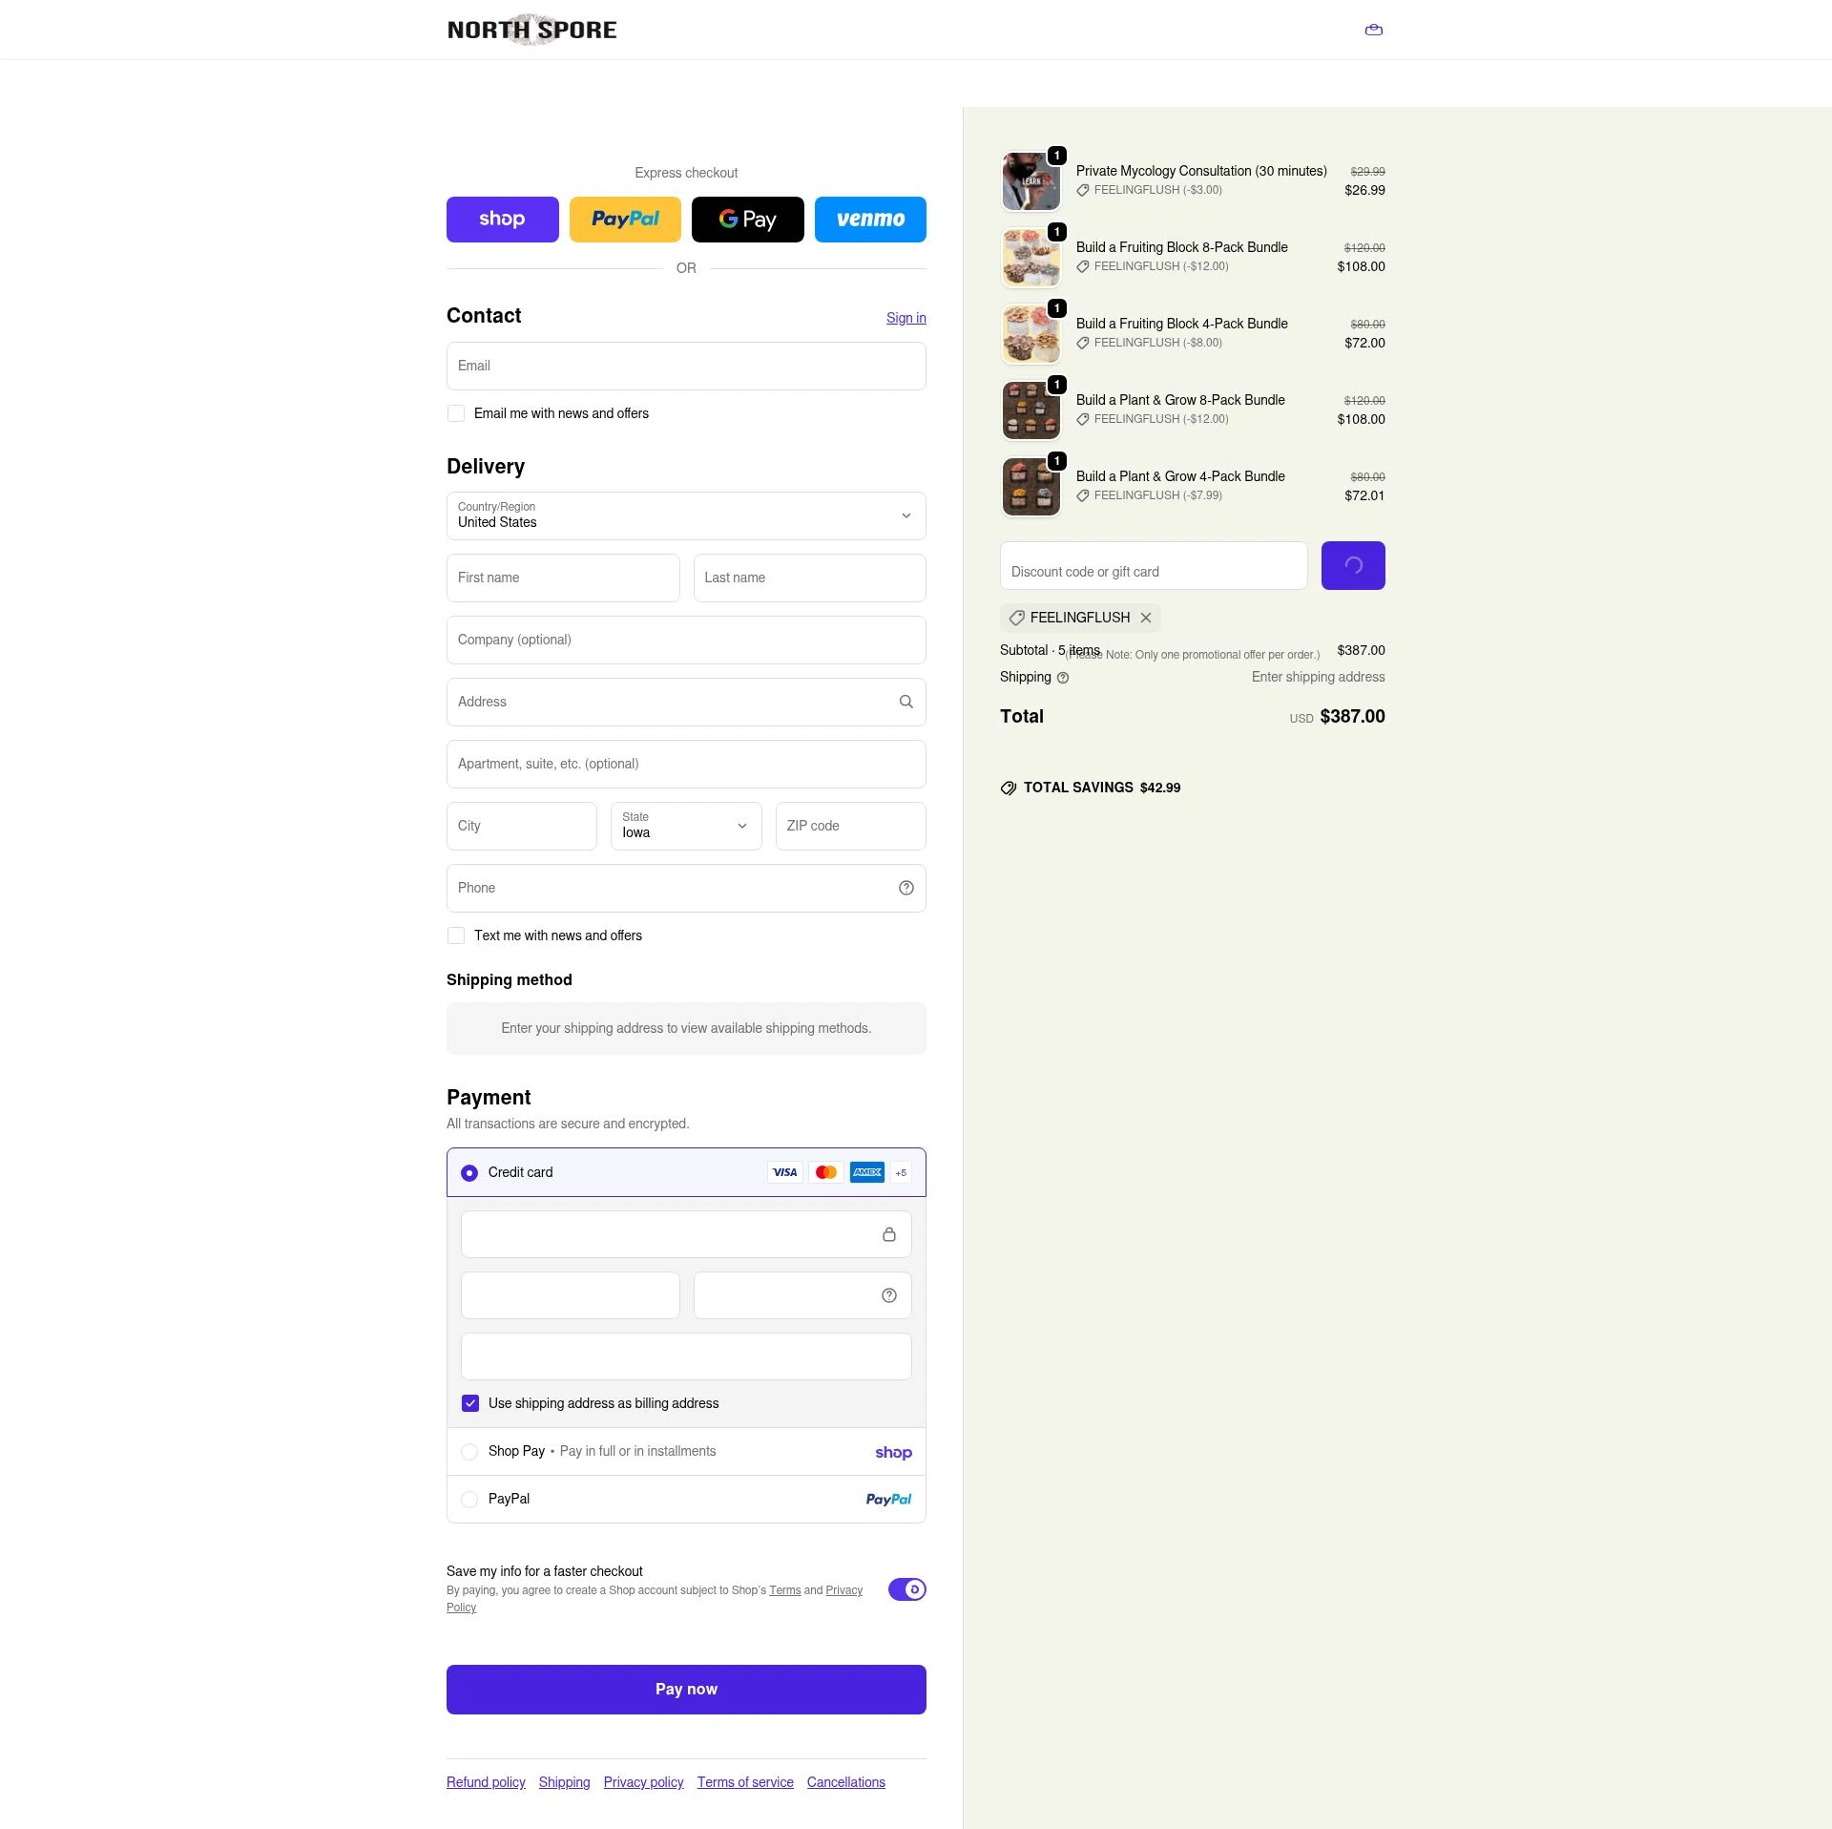
Task: Click the North Spore logo
Action: (x=531, y=30)
